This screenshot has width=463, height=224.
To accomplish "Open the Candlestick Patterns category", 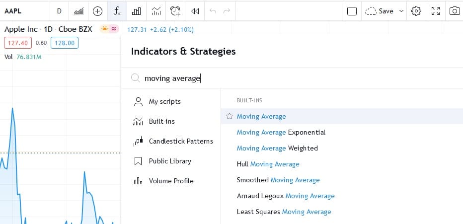I will (x=180, y=141).
